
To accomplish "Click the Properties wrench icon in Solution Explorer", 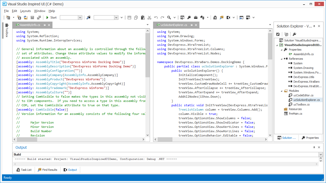I will (x=294, y=34).
